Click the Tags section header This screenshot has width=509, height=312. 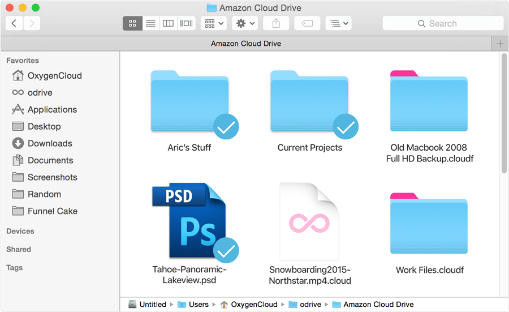[x=14, y=267]
